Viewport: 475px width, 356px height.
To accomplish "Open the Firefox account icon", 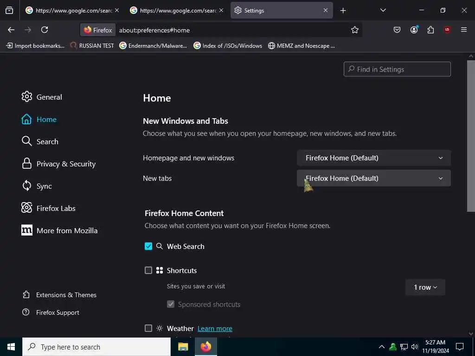I will (x=414, y=30).
